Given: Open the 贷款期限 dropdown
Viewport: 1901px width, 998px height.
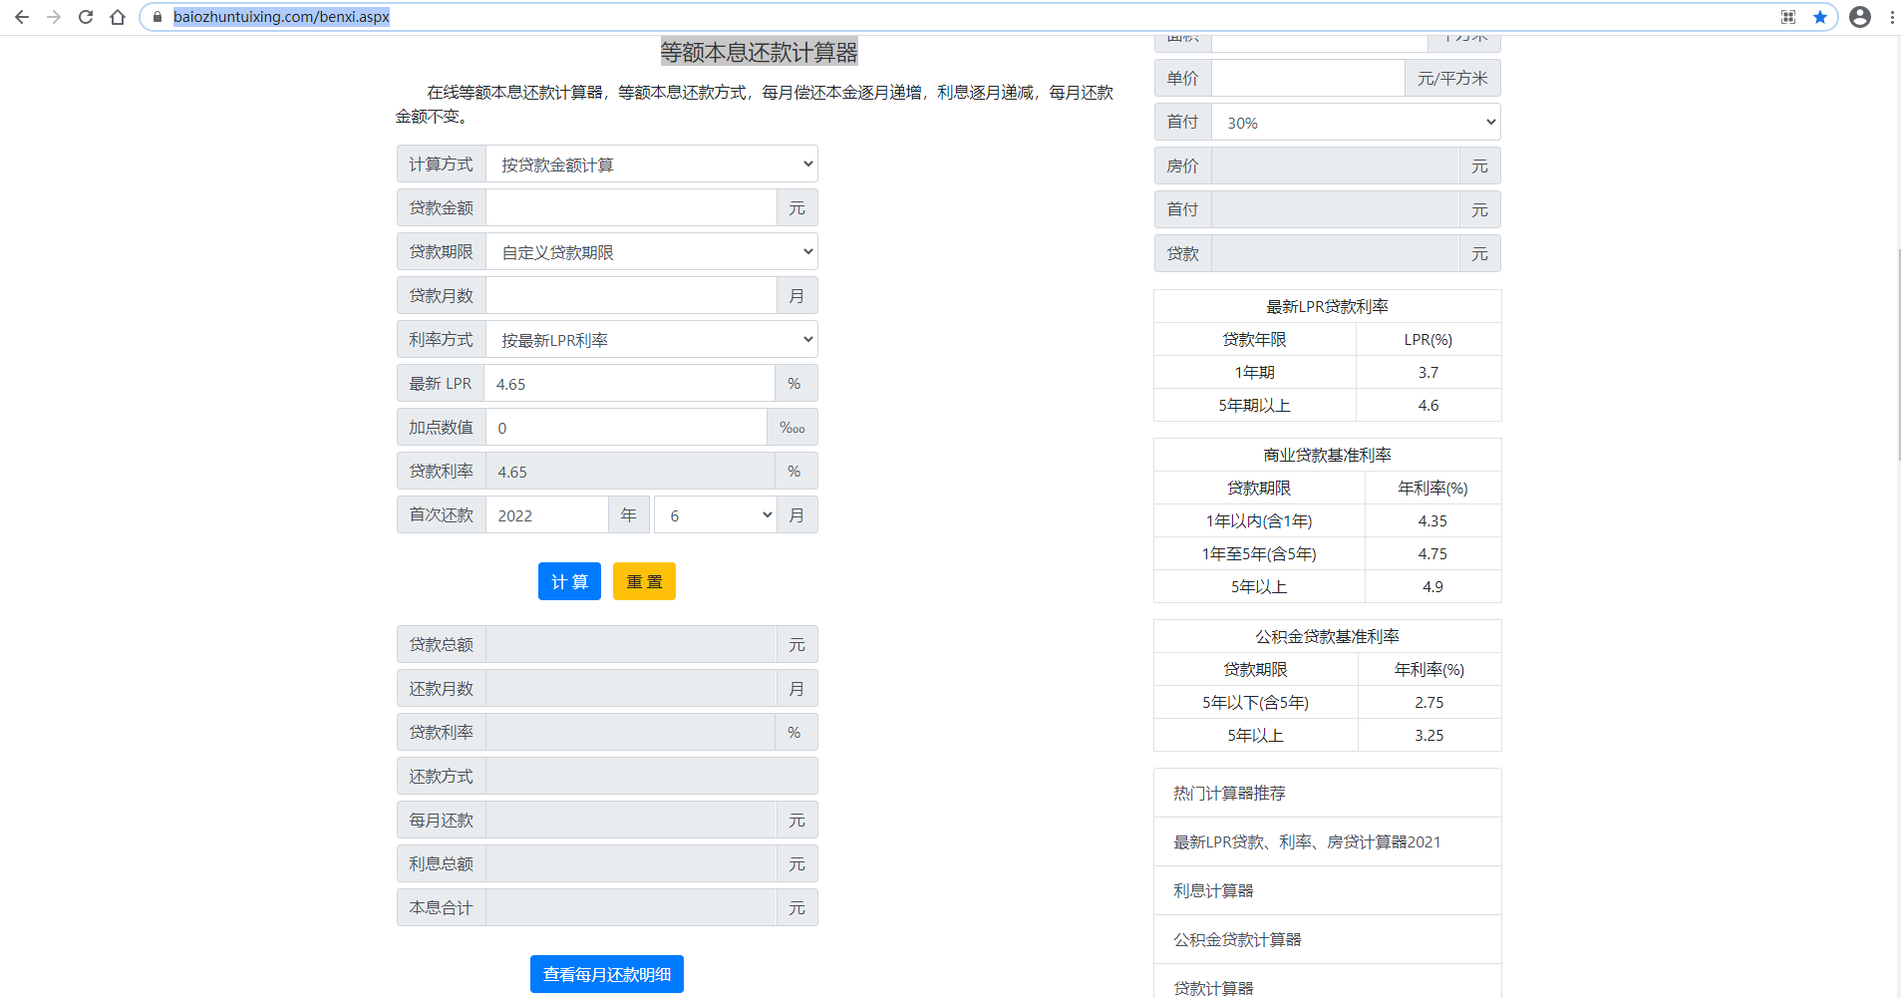Looking at the screenshot, I should (x=652, y=252).
